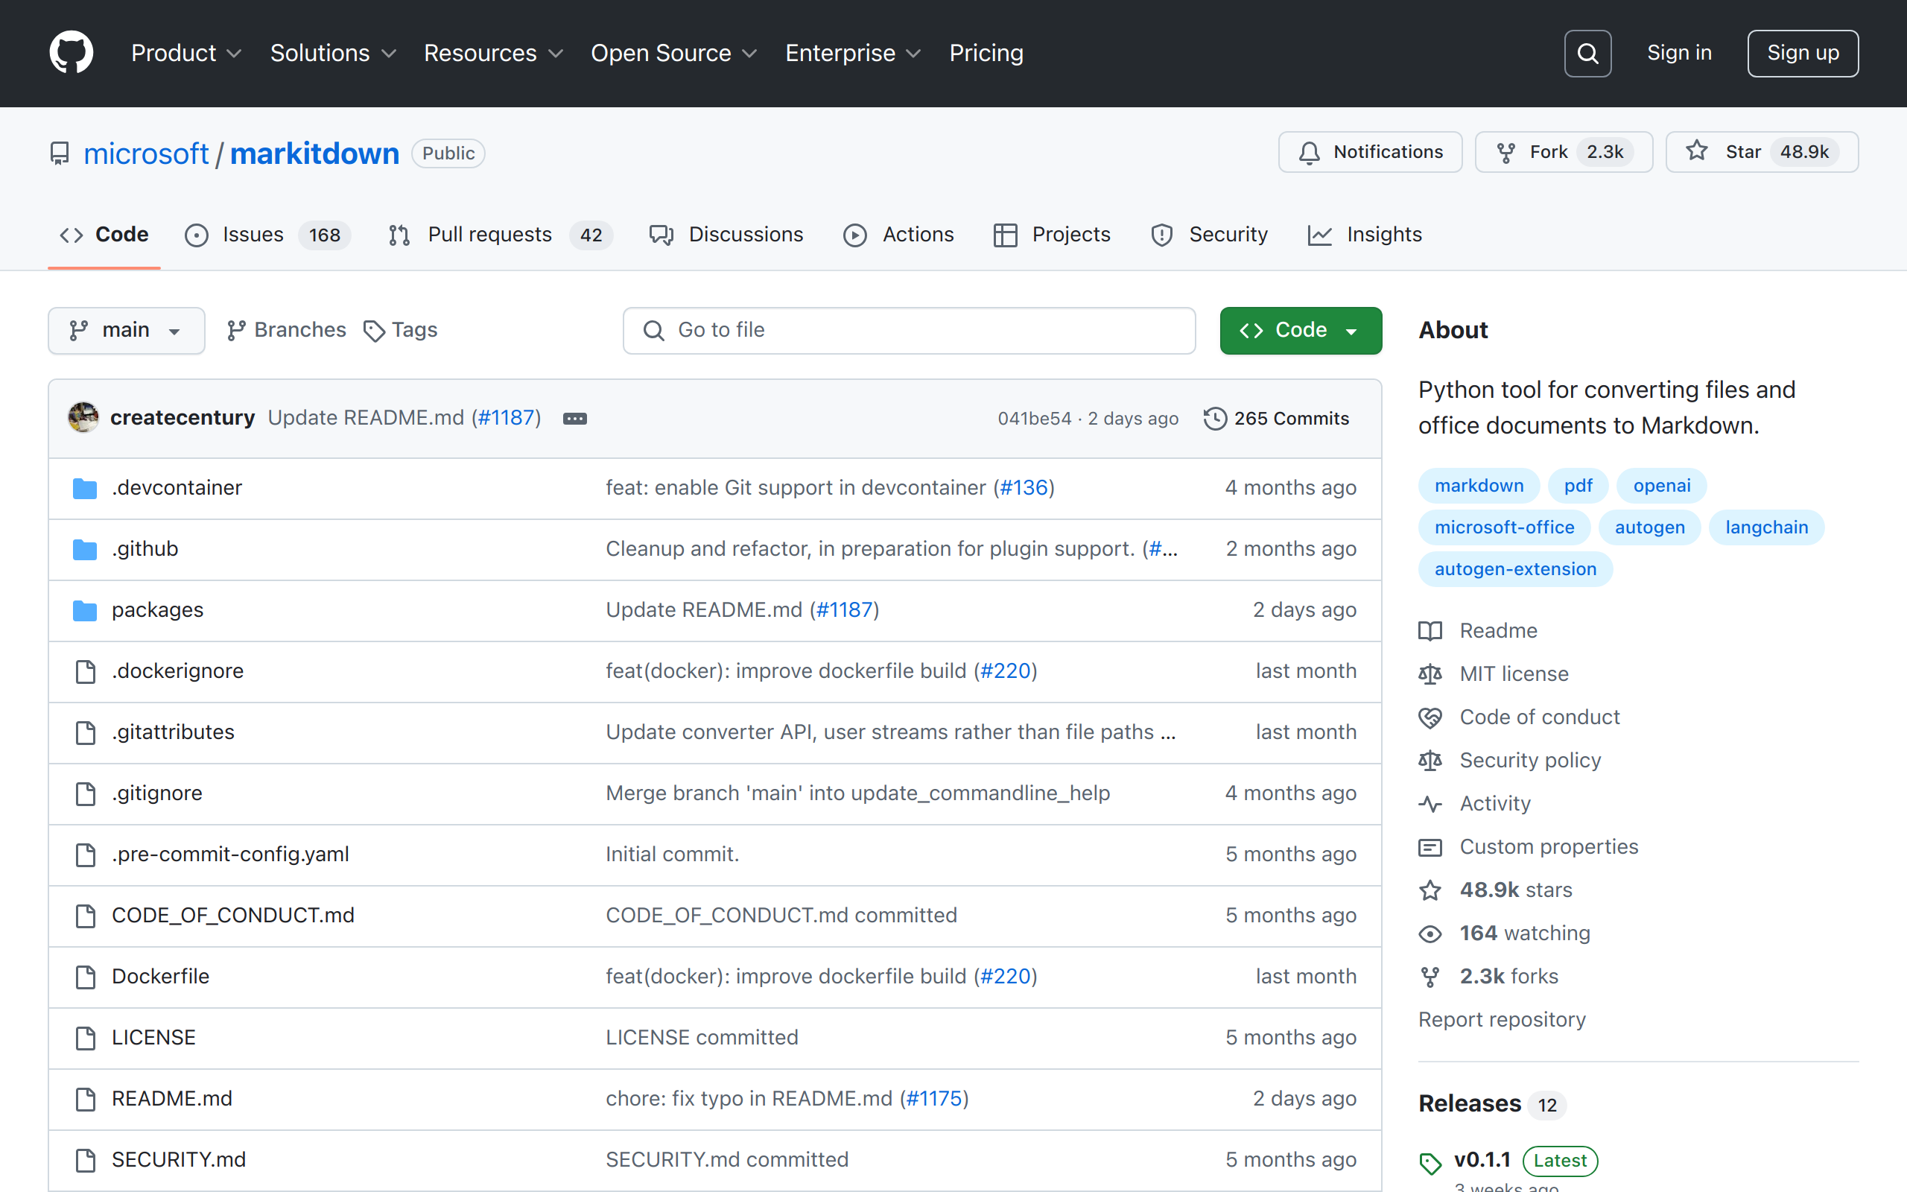Image resolution: width=1907 pixels, height=1192 pixels.
Task: Switch to the Pull requests tab
Action: click(x=501, y=235)
